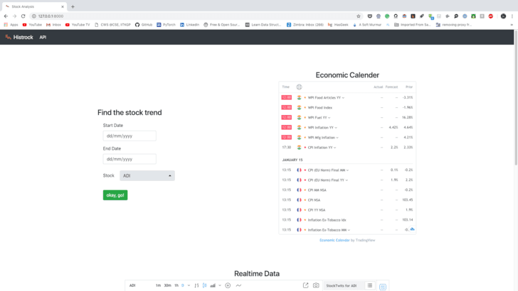
Task: Click the End Date input field
Action: tap(129, 159)
